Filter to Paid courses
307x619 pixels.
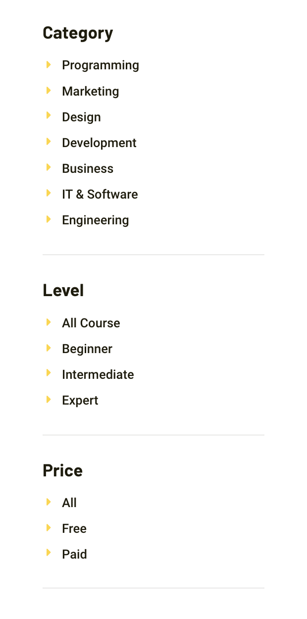pyautogui.click(x=74, y=554)
